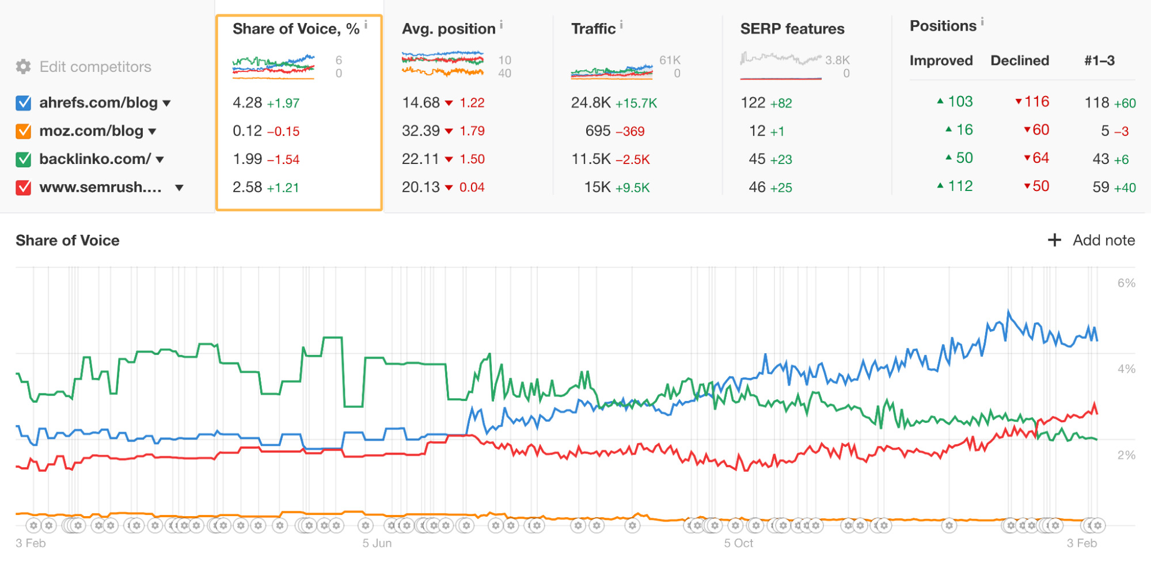Click the Traffic column info icon

click(621, 24)
